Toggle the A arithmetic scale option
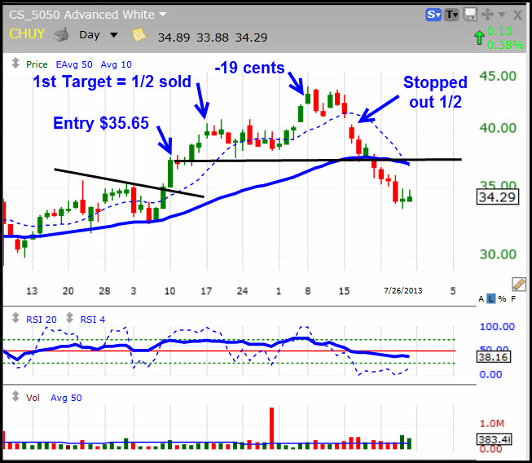Image resolution: width=532 pixels, height=463 pixels. pyautogui.click(x=481, y=299)
